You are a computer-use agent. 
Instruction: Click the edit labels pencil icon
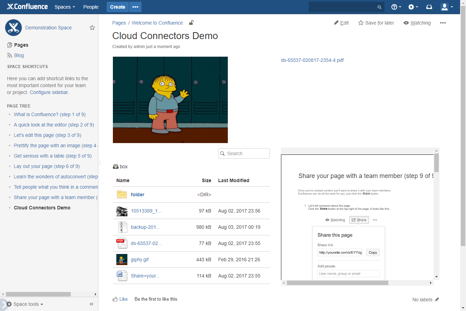(437, 299)
